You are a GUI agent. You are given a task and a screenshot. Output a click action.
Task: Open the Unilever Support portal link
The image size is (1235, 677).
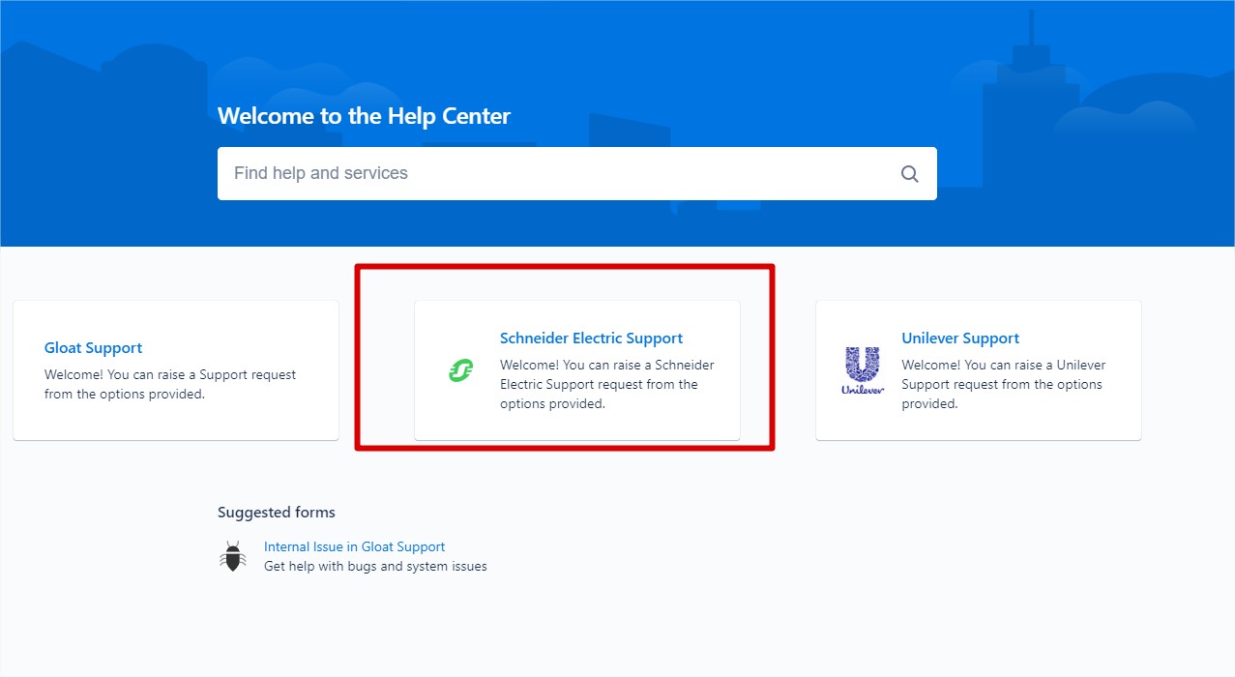coord(960,338)
